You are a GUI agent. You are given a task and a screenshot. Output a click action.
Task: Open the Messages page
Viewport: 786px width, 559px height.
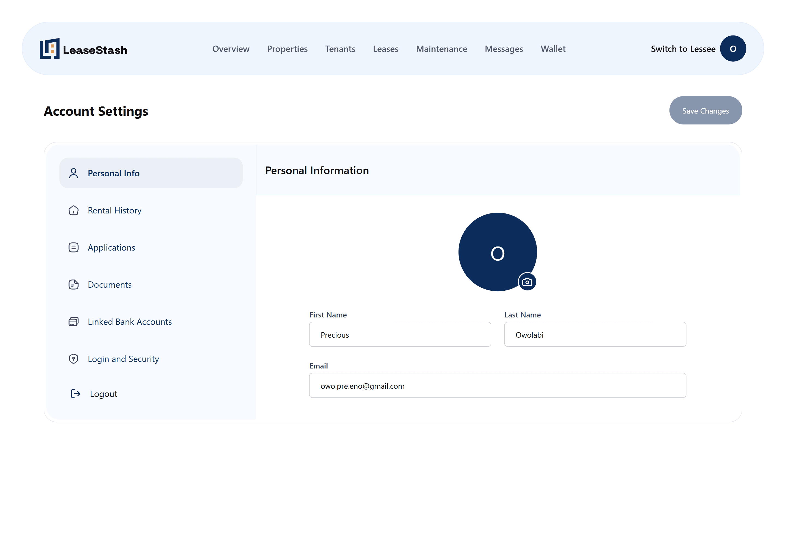click(x=504, y=49)
